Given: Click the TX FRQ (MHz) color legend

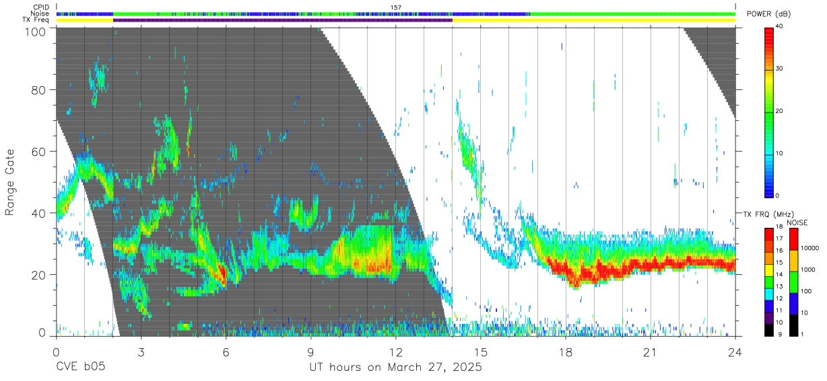Looking at the screenshot, I should tap(769, 281).
